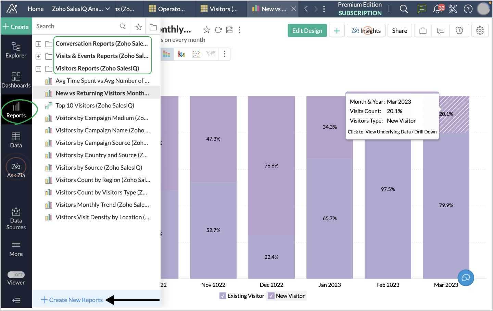The image size is (493, 311).
Task: Open global search magnifier in top bar
Action: click(404, 9)
